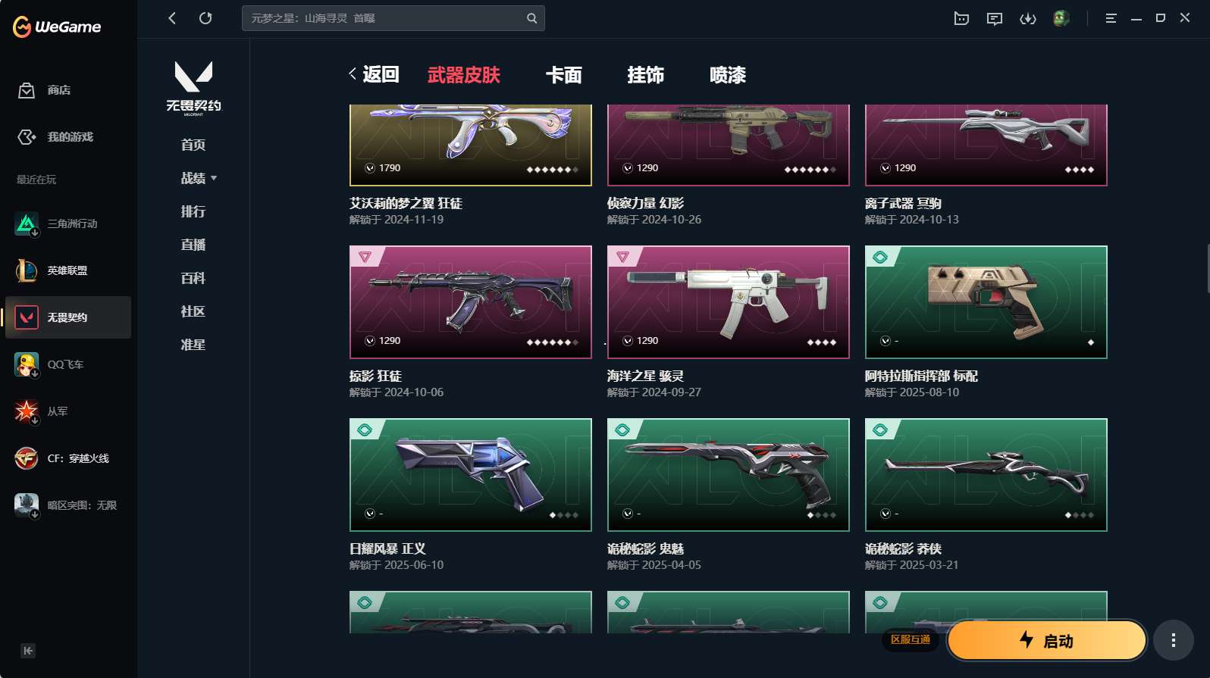Click the 返回 back link
1210x678 pixels.
point(375,74)
